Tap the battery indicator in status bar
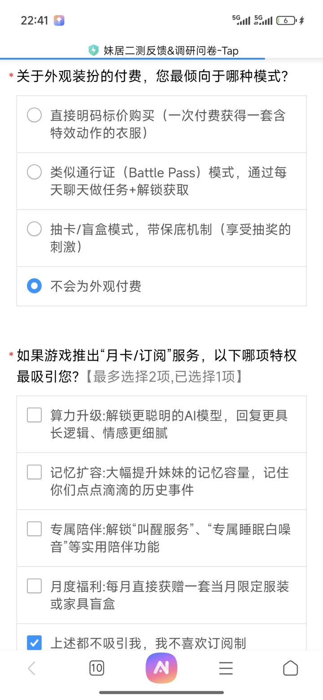Viewport: 323px width, 700px height. pyautogui.click(x=286, y=20)
